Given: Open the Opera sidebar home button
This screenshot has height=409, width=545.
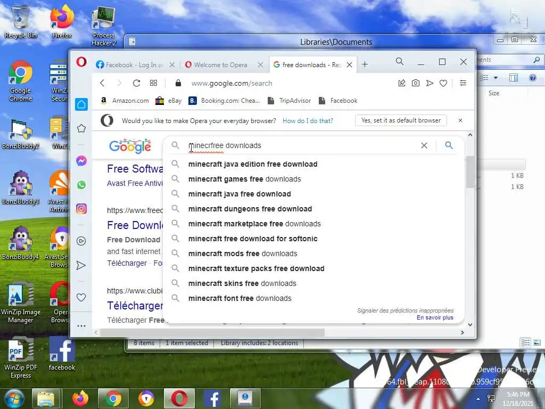Looking at the screenshot, I should tap(81, 104).
